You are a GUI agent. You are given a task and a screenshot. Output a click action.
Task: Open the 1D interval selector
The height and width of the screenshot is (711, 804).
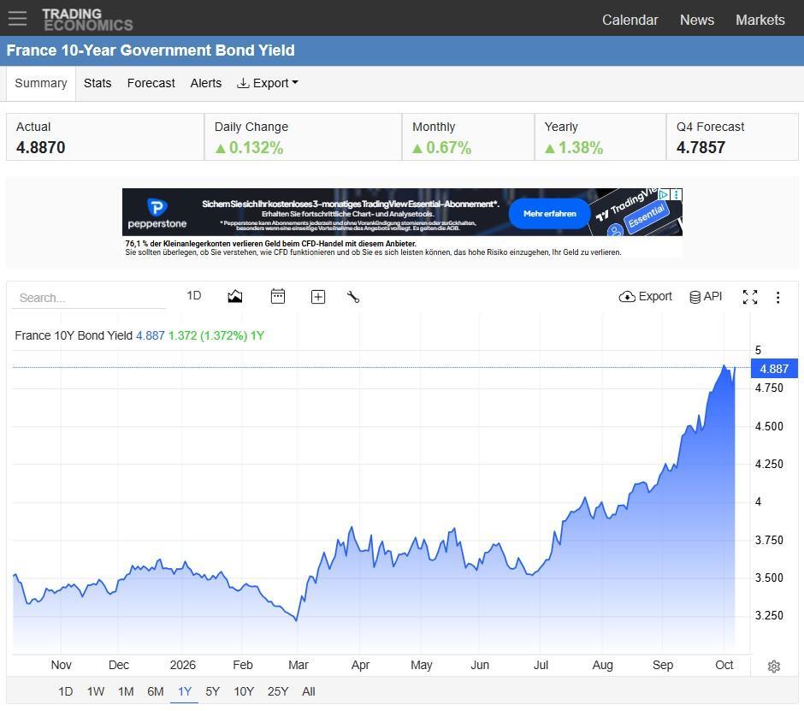point(194,295)
